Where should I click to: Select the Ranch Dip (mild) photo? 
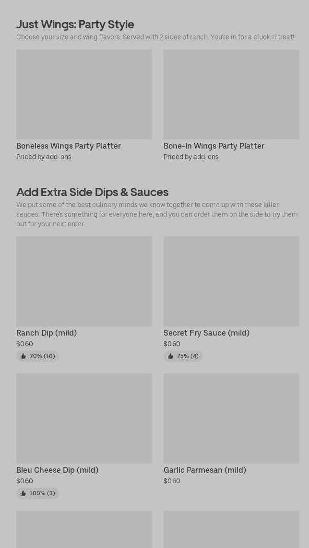point(84,281)
